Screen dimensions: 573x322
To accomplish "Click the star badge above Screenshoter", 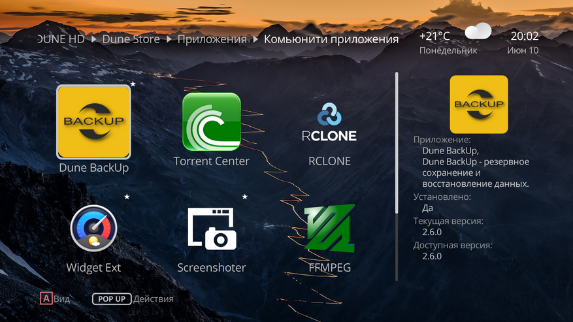I will (245, 197).
